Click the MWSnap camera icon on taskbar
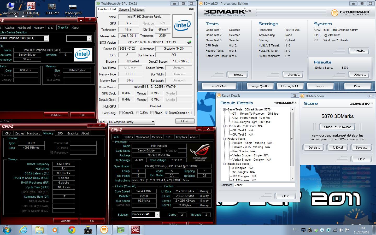Screen dimensions: 376x235 click(88, 230)
